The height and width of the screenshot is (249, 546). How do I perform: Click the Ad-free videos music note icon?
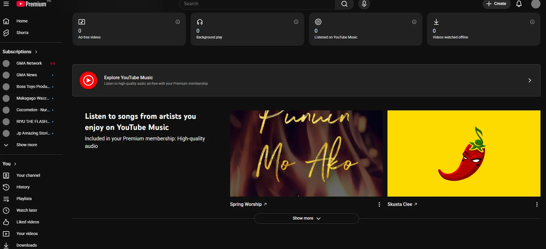[82, 22]
